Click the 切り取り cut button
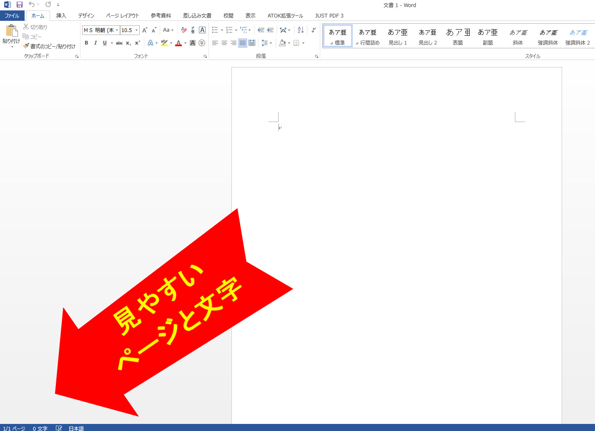 point(35,27)
